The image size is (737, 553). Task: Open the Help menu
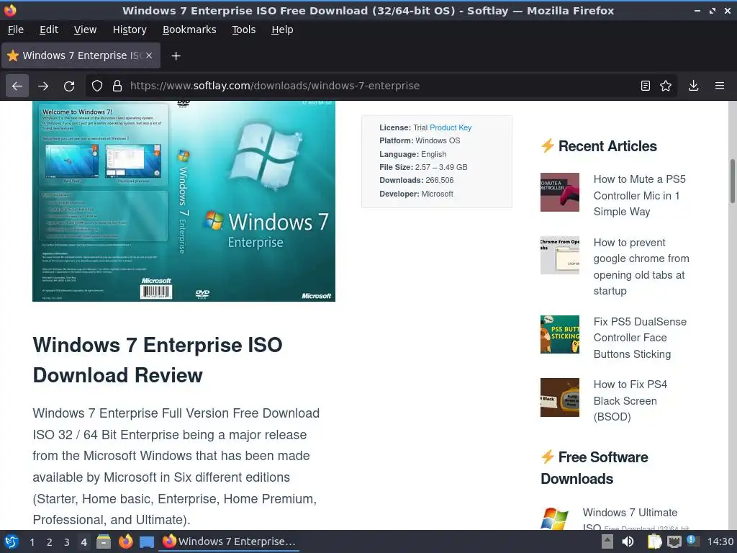tap(282, 30)
